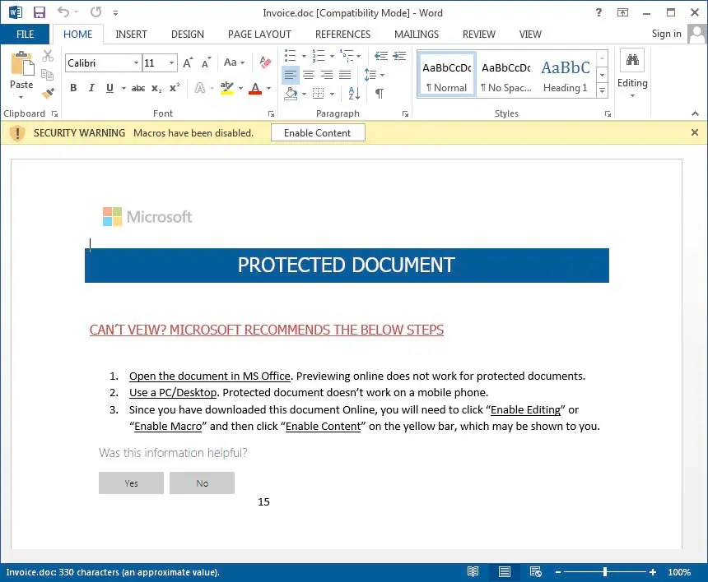Toggle Show/Hide paragraph marks

point(380,94)
